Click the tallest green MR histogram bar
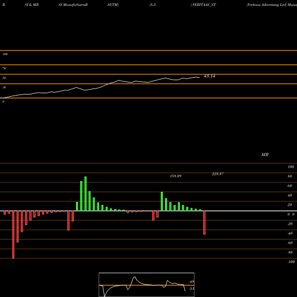 [x=86, y=194]
